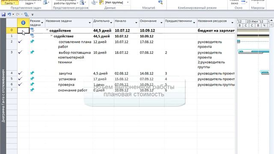274x154 pixels.
Task: Click the pin icon for 'закупка' row
Action: (32, 73)
